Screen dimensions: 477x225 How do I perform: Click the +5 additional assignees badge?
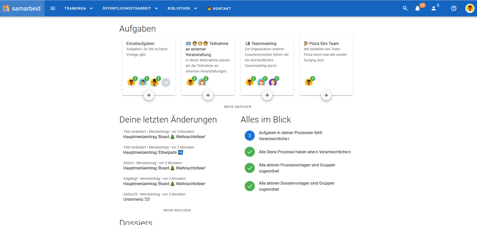[x=166, y=83]
